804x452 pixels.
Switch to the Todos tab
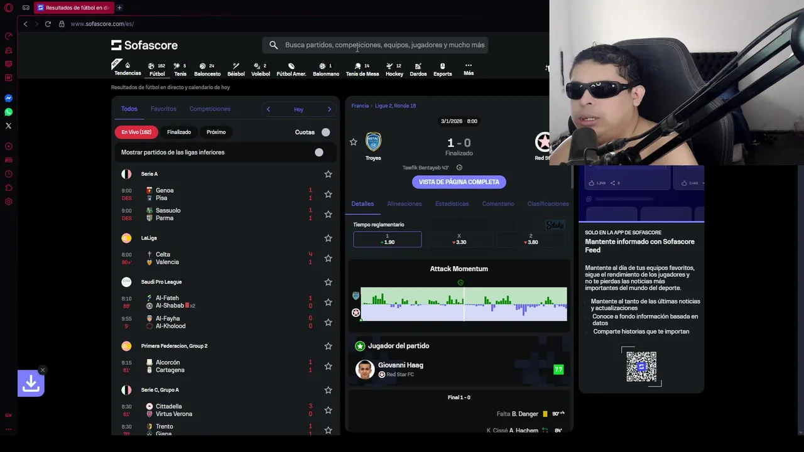(x=129, y=109)
